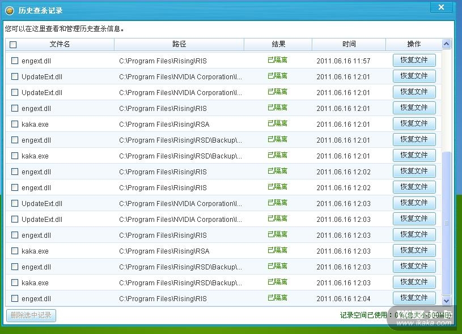Viewport: 462px width, 334px height.
Task: Click the 您可以在这里查看和管理历史查杀信息 description
Action: click(x=65, y=28)
